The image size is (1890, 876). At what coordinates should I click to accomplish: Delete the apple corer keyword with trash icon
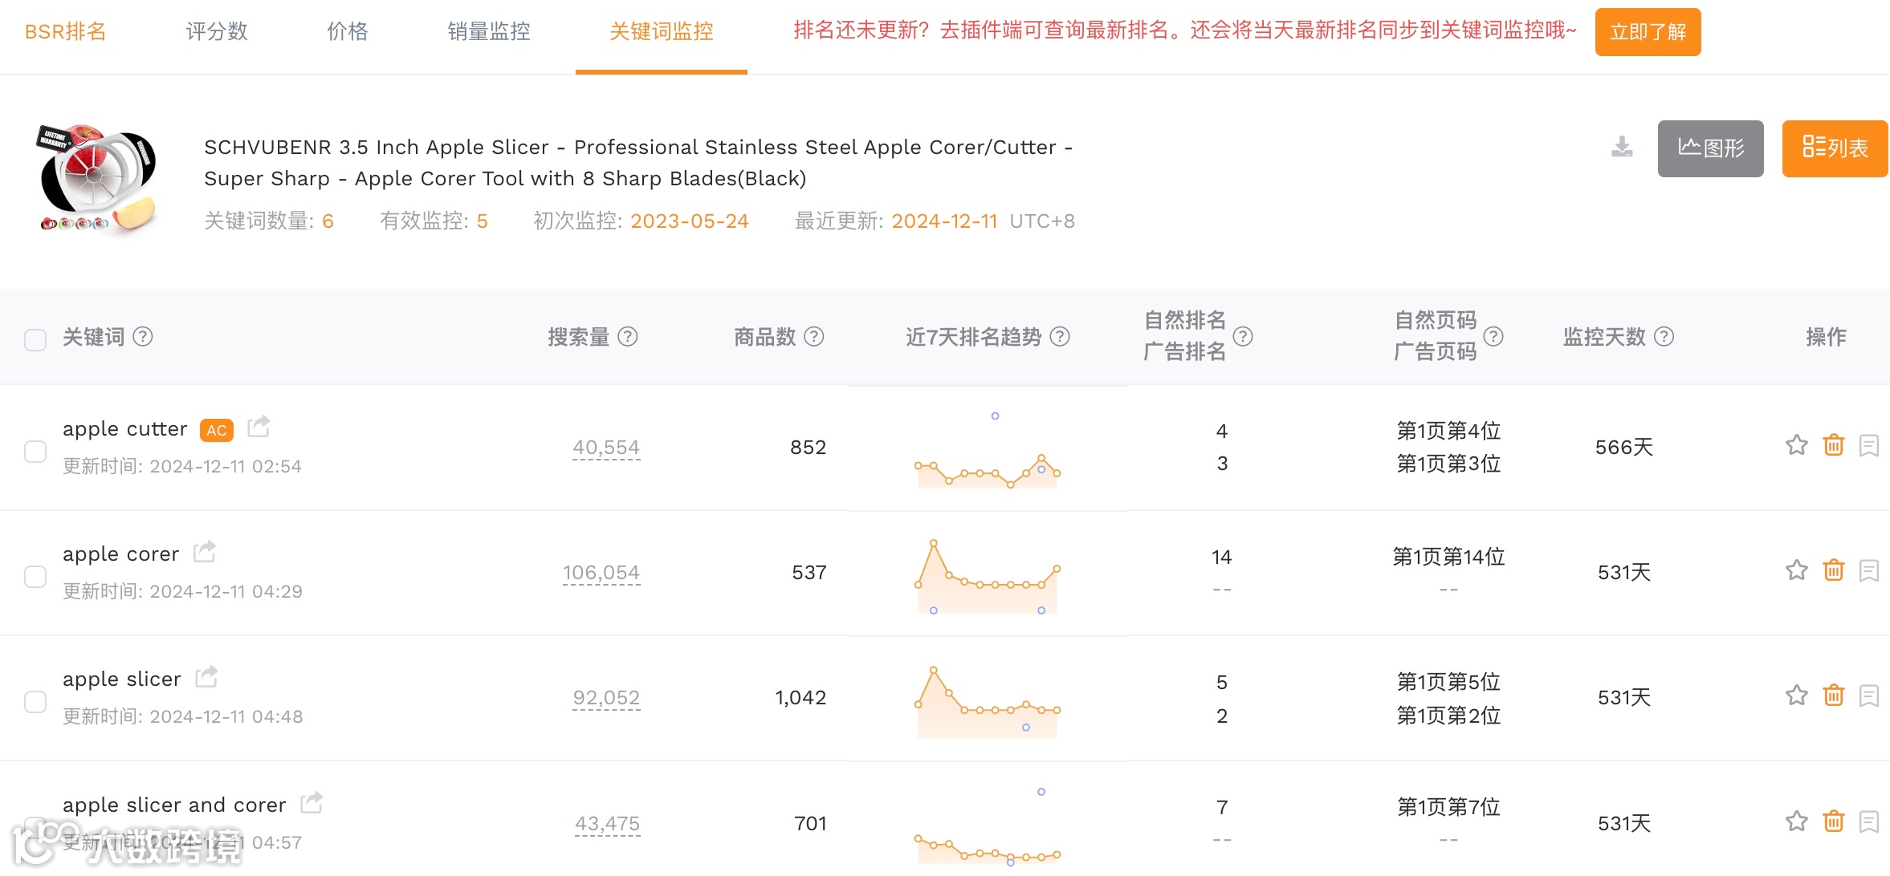pos(1833,570)
